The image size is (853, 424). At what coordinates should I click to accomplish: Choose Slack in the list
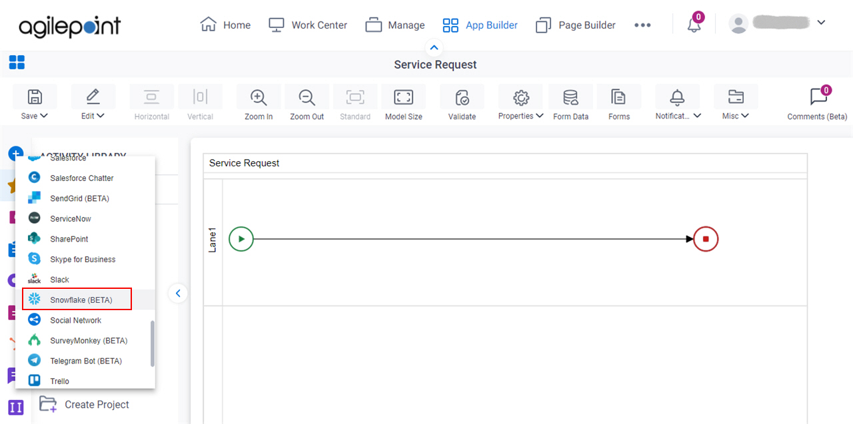(85, 280)
